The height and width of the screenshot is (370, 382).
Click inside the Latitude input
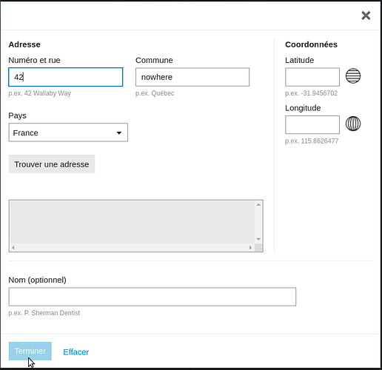tap(312, 77)
